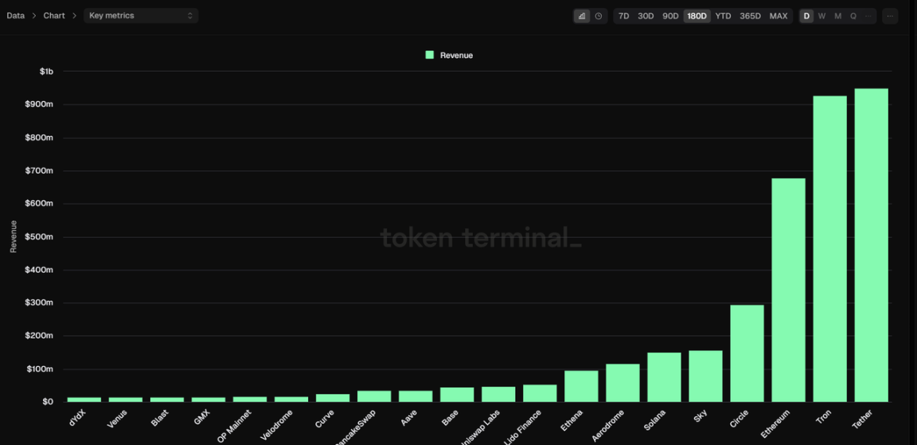
Task: Select weekly granularity W
Action: pyautogui.click(x=821, y=16)
